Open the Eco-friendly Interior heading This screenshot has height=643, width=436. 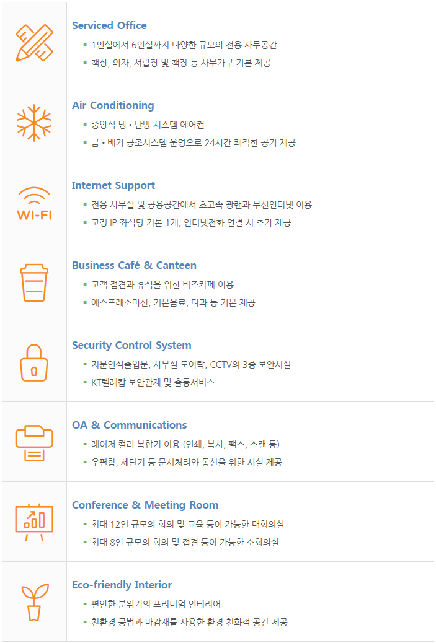click(122, 585)
